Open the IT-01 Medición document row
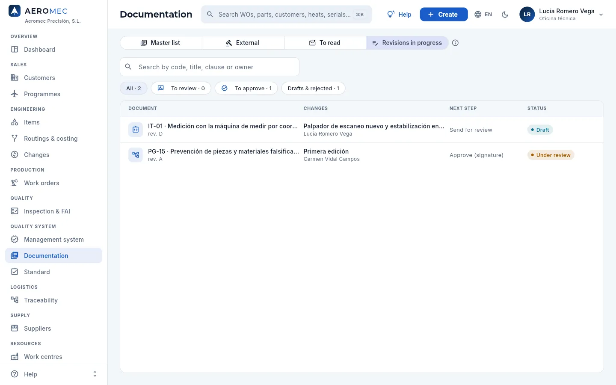616x385 pixels. 362,130
